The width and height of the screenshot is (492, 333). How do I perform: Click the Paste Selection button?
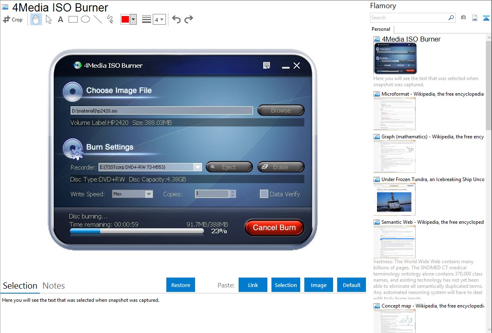[x=286, y=285]
